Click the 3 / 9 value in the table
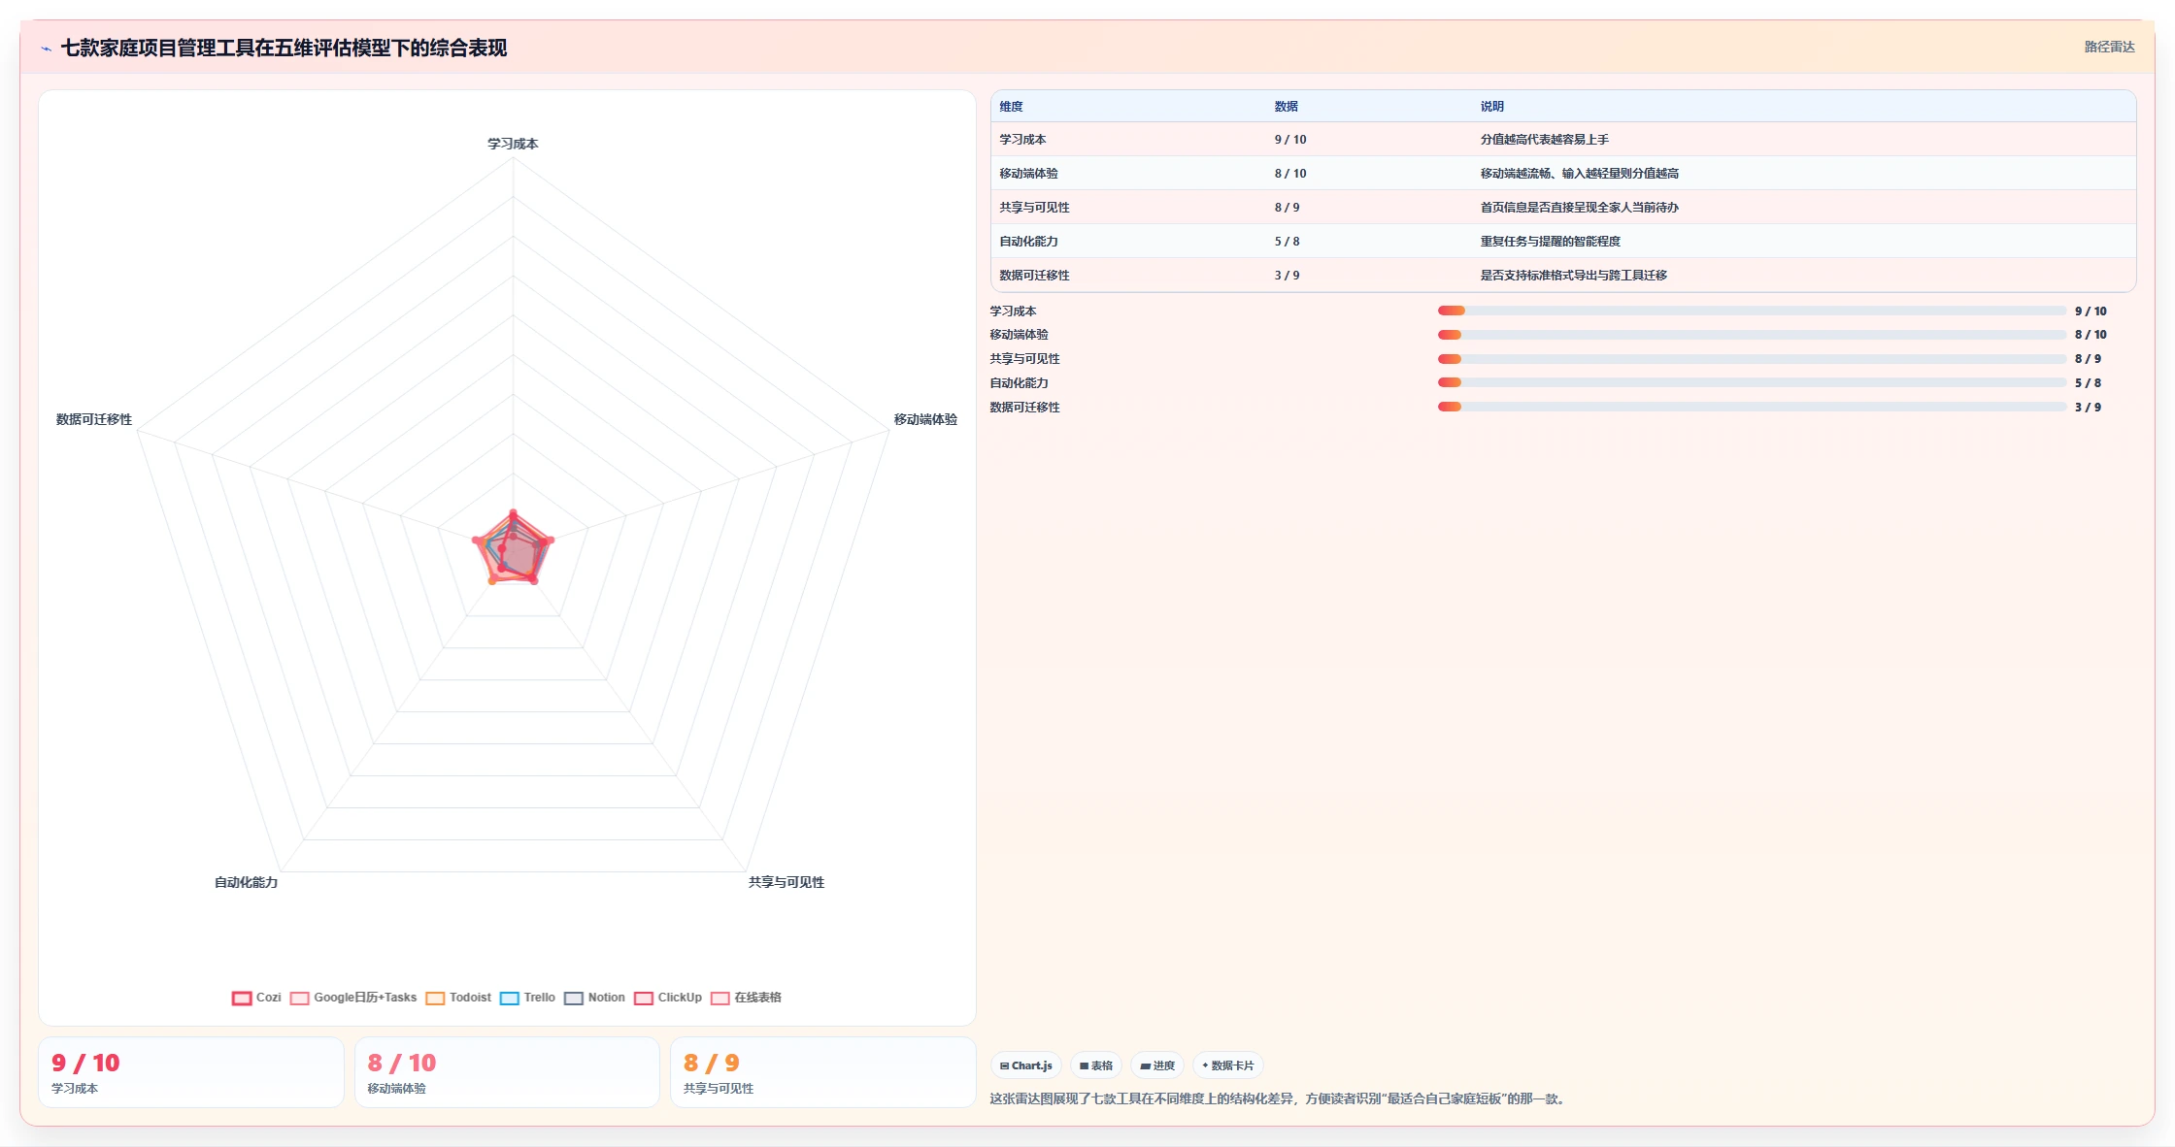2175x1147 pixels. point(1287,276)
